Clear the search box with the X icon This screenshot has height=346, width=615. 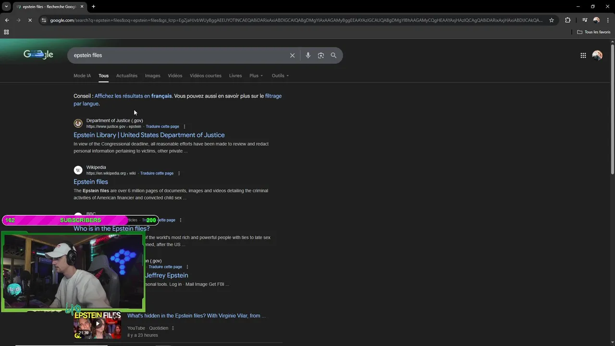[292, 55]
